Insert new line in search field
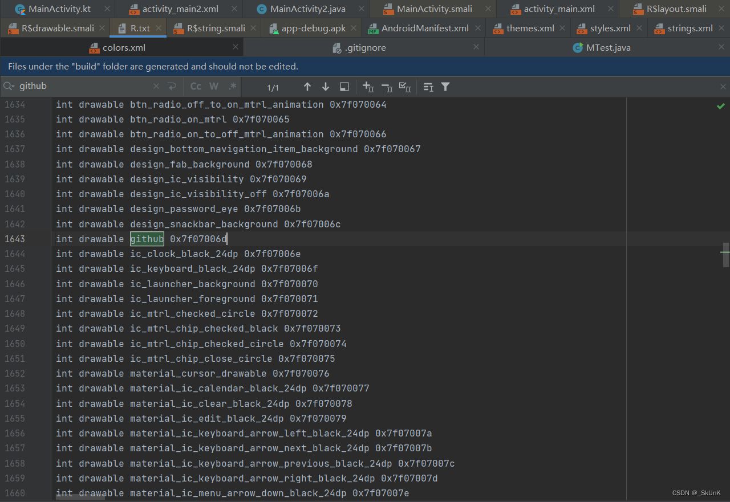This screenshot has width=730, height=502. pos(172,87)
